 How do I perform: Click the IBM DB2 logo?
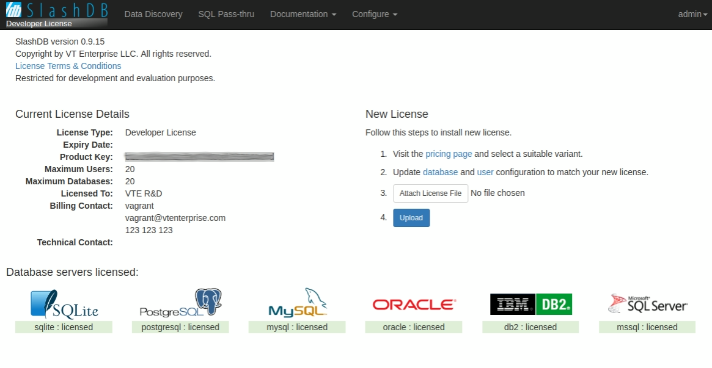531,304
